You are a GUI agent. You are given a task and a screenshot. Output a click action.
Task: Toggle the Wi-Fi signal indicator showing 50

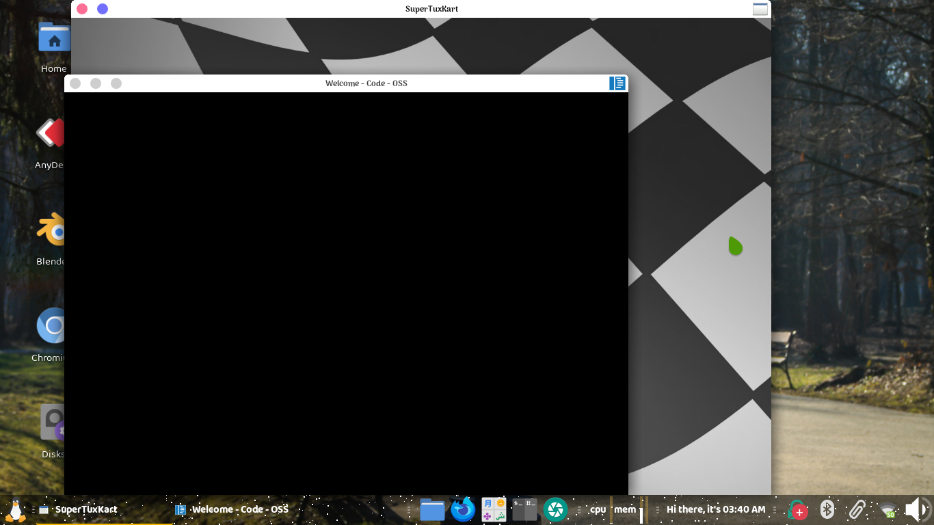pos(887,509)
